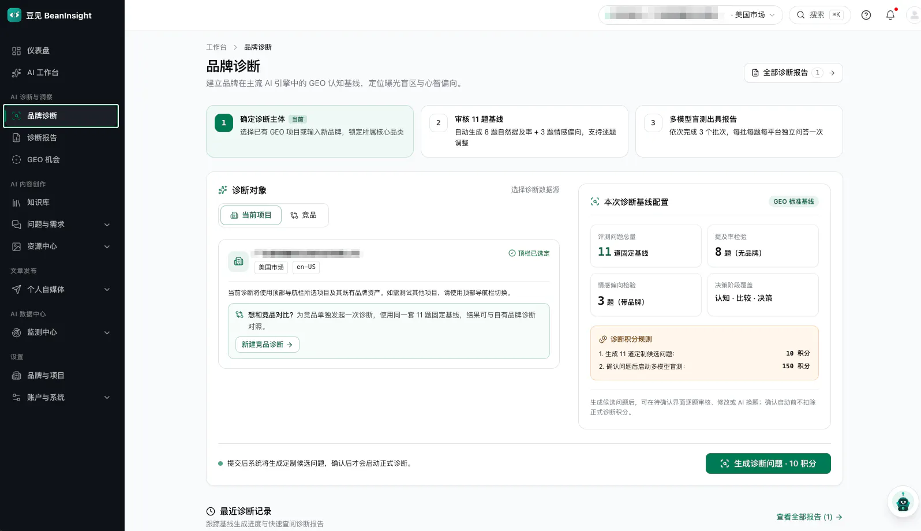
Task: Open 诊断报告 menu item
Action: tap(61, 138)
